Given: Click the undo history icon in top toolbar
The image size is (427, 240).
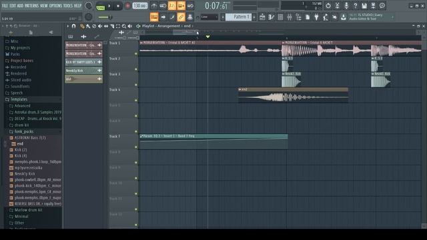Looking at the screenshot, I should tap(328, 6).
